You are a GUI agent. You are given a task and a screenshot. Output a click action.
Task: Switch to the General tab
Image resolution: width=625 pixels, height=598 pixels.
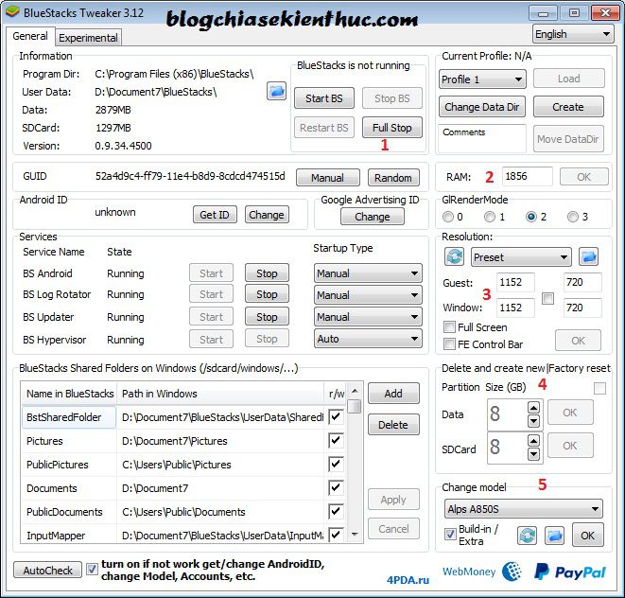(30, 36)
